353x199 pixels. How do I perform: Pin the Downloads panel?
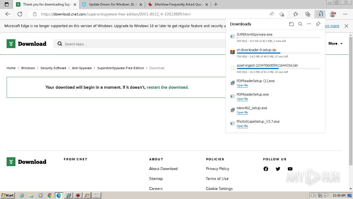tap(318, 24)
